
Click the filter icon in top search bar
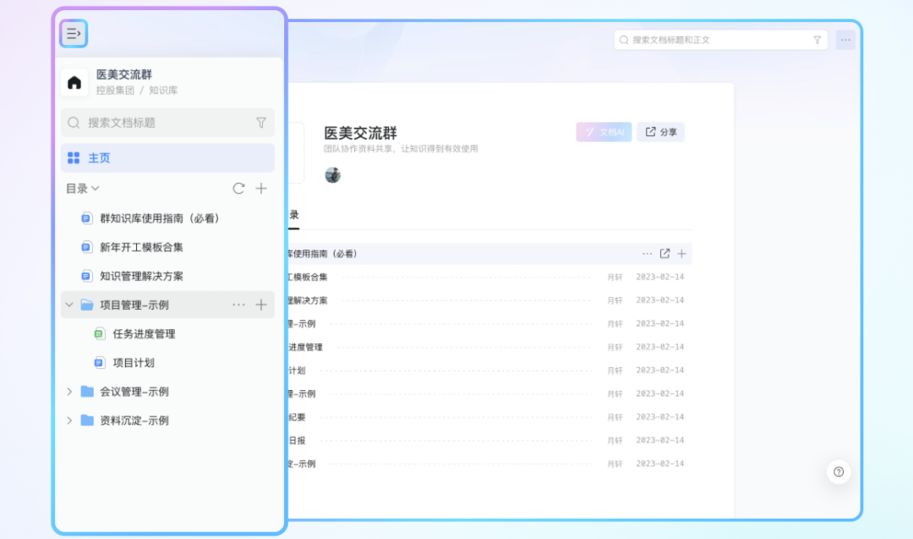tap(817, 40)
